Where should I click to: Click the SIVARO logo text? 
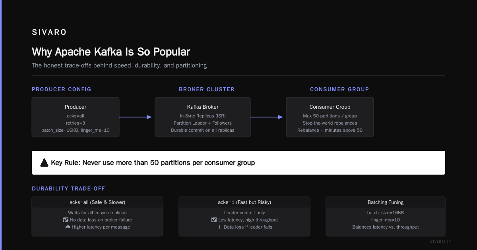pos(49,33)
